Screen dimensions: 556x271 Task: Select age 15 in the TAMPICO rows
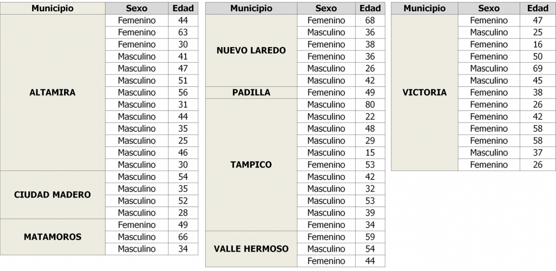(x=370, y=153)
